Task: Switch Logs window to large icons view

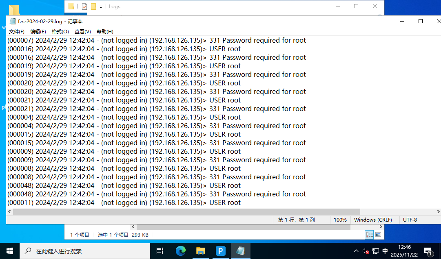Action: (378, 235)
